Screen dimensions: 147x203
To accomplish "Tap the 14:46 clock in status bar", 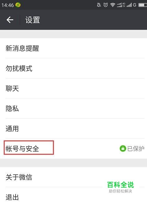I will pyautogui.click(x=8, y=5).
